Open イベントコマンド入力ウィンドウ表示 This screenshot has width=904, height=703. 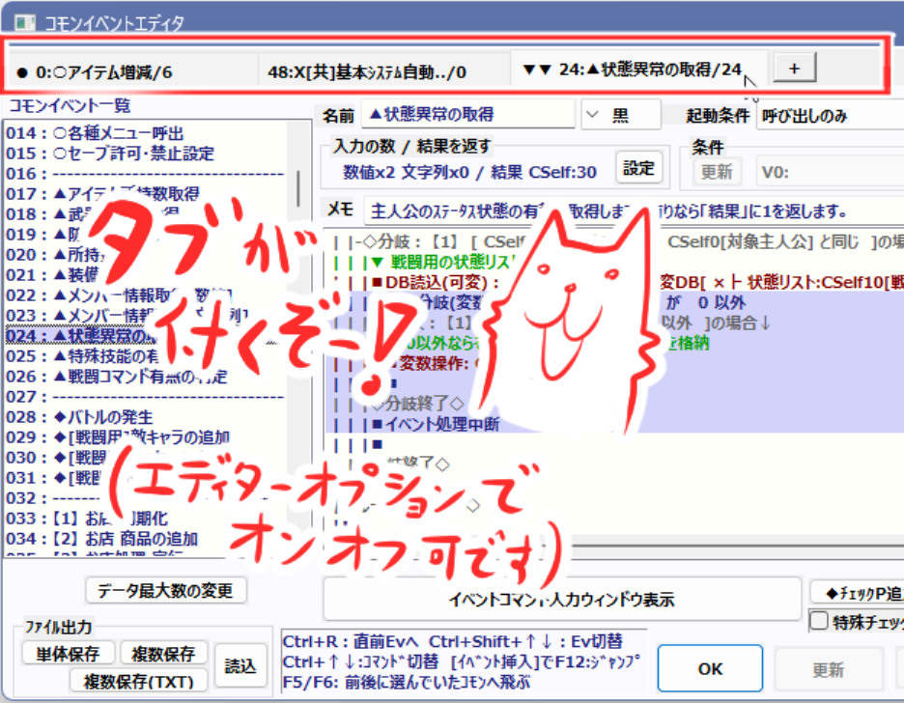562,600
